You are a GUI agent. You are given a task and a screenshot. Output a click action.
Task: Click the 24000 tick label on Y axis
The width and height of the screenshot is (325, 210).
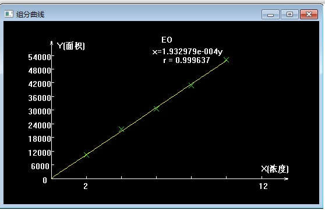40,125
